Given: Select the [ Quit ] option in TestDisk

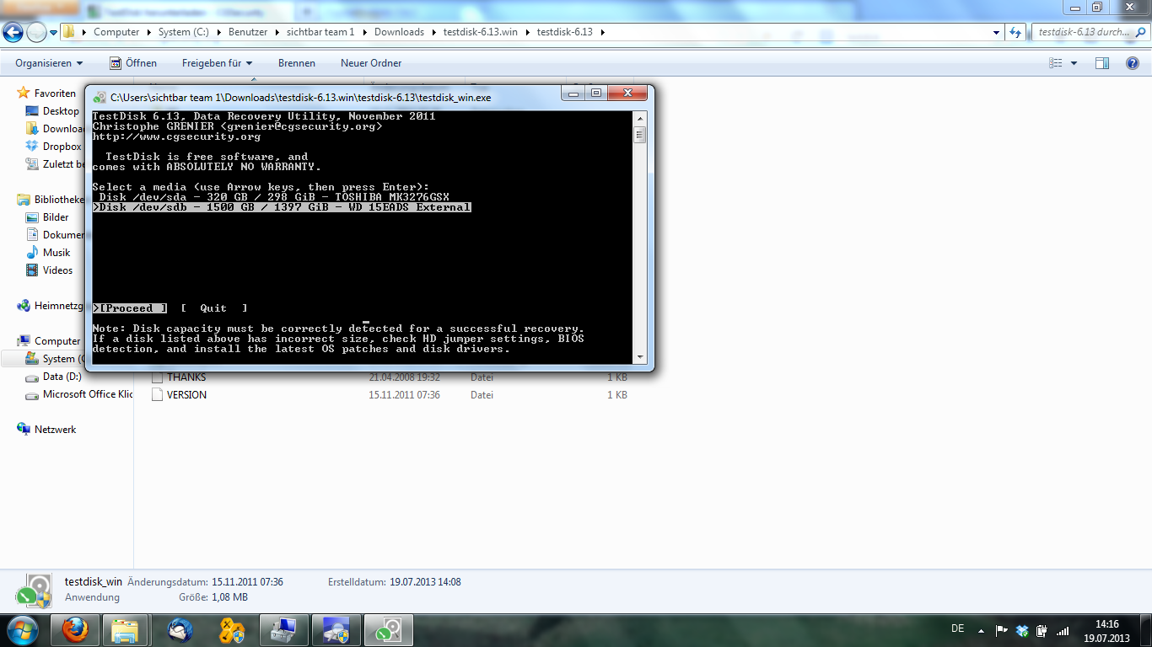Looking at the screenshot, I should pos(214,308).
